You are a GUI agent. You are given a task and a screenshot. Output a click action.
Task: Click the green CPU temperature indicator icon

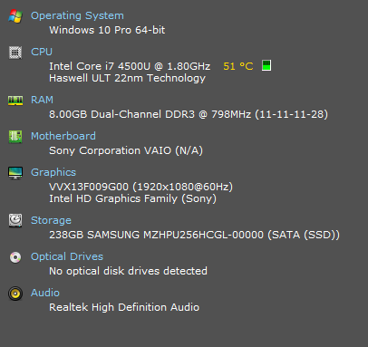(266, 65)
